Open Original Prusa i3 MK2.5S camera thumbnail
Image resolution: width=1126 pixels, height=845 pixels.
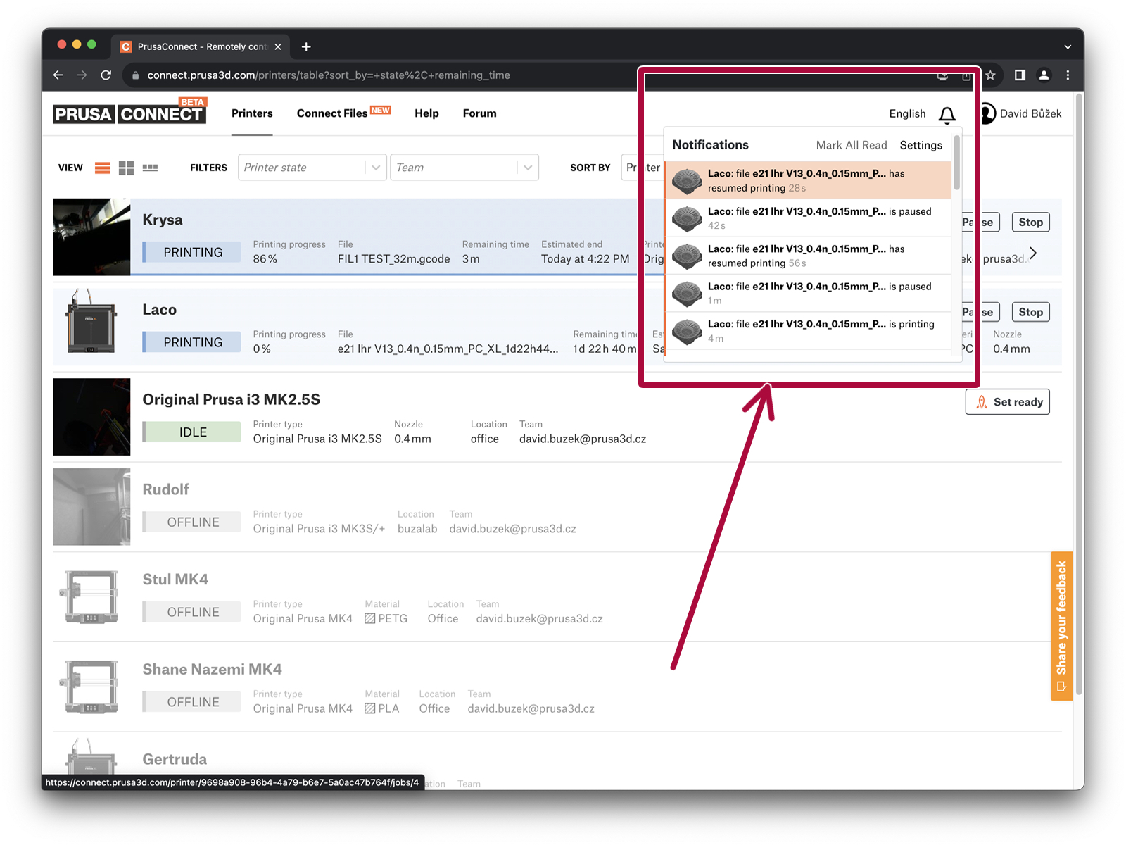91,417
